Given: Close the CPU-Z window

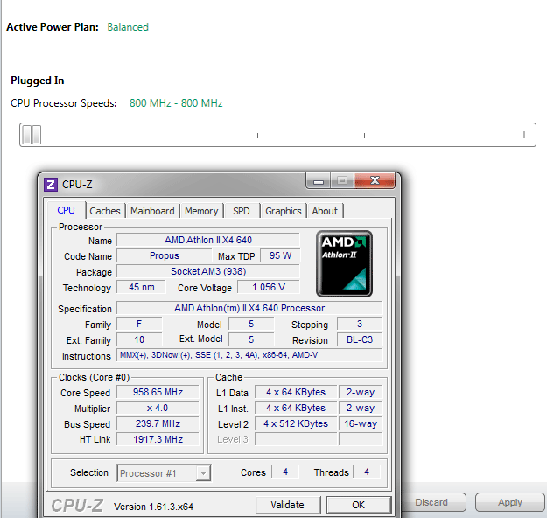Looking at the screenshot, I should click(375, 181).
